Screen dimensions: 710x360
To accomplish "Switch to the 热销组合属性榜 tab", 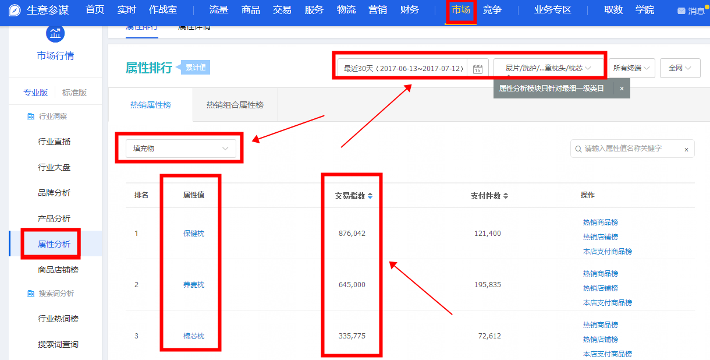I will 235,105.
